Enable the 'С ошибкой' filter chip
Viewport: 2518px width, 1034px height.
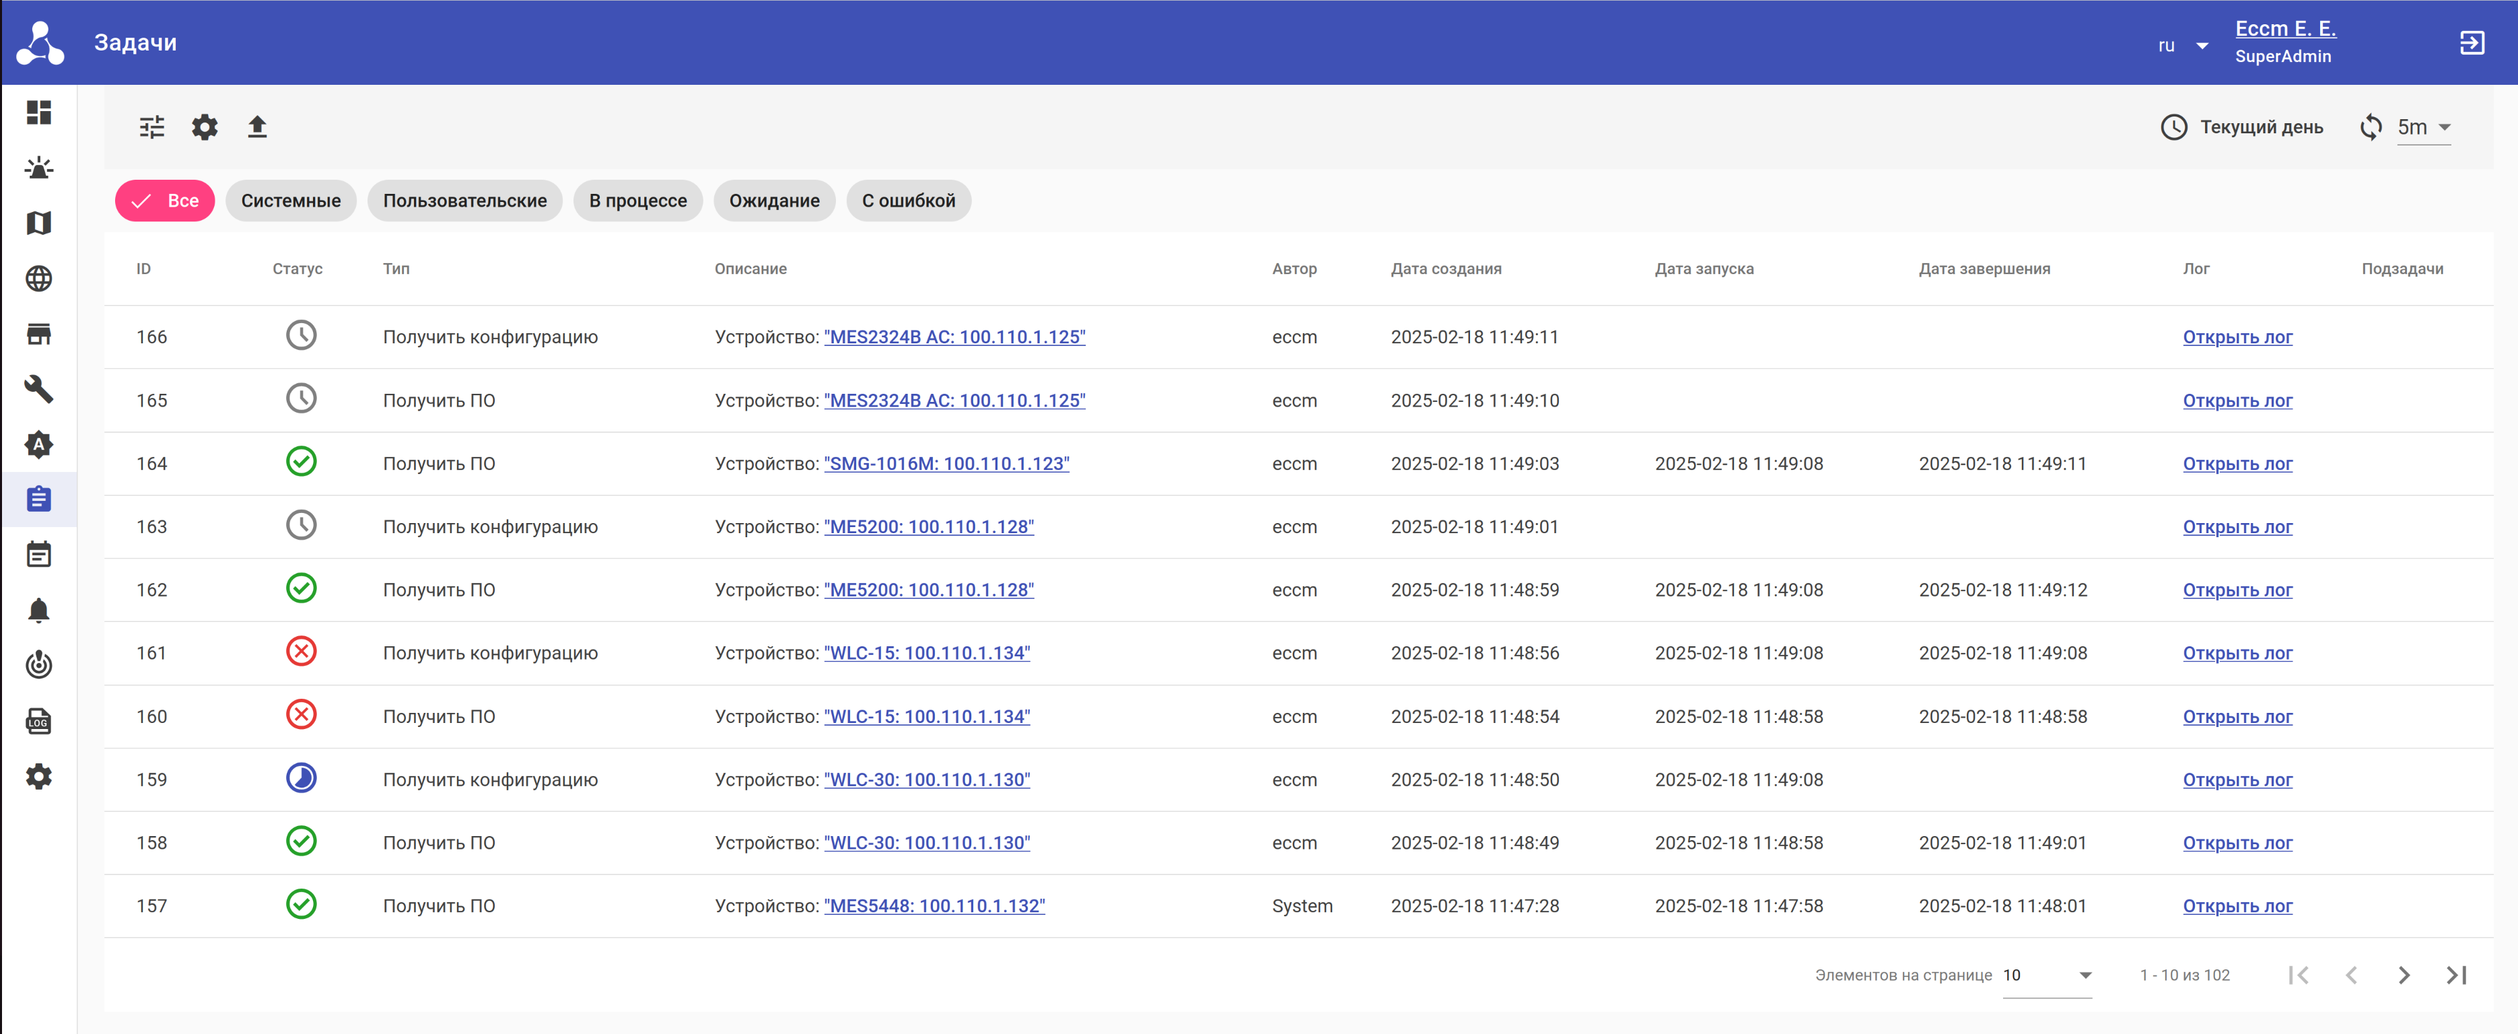[908, 201]
